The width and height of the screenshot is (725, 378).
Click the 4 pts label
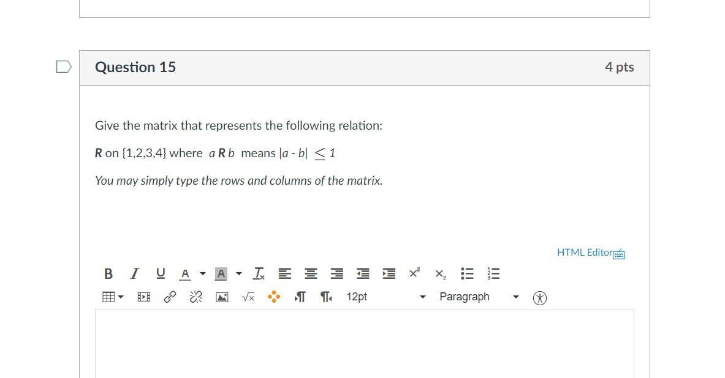click(x=619, y=67)
